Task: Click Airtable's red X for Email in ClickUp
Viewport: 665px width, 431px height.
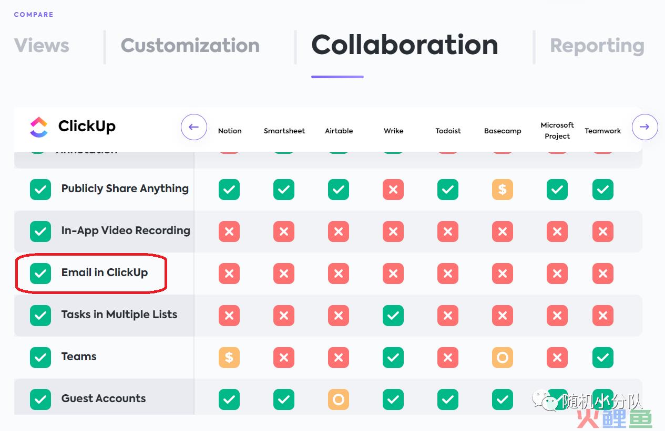Action: pos(339,274)
